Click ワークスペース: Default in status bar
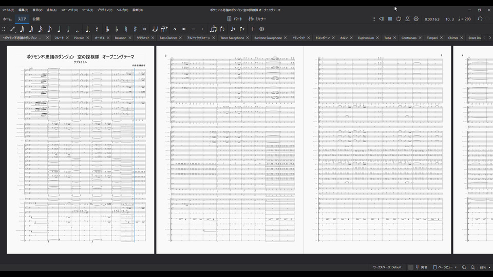This screenshot has height=277, width=493. click(387, 267)
